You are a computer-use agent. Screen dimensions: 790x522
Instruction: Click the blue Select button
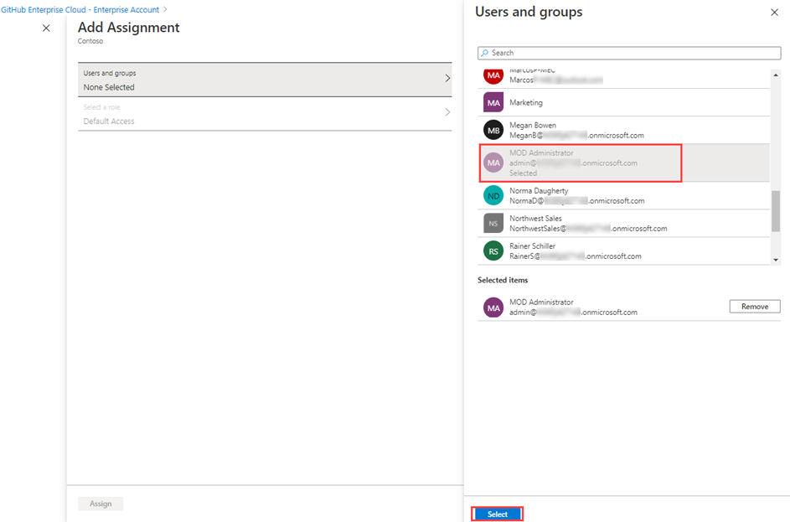[497, 514]
